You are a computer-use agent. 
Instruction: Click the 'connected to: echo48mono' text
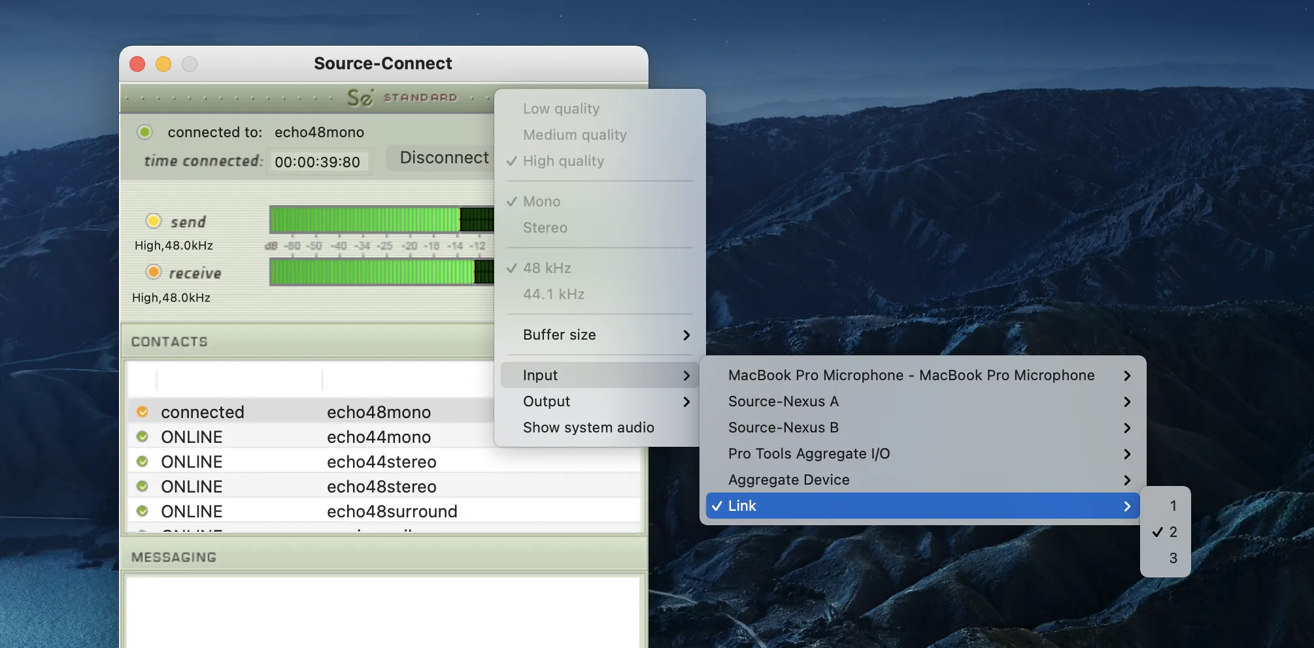pos(266,132)
